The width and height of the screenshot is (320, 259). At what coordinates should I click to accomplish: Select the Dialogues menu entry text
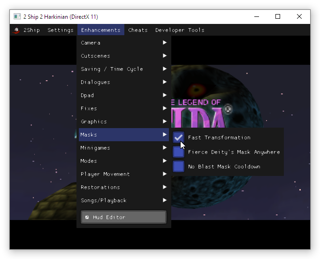pyautogui.click(x=95, y=82)
